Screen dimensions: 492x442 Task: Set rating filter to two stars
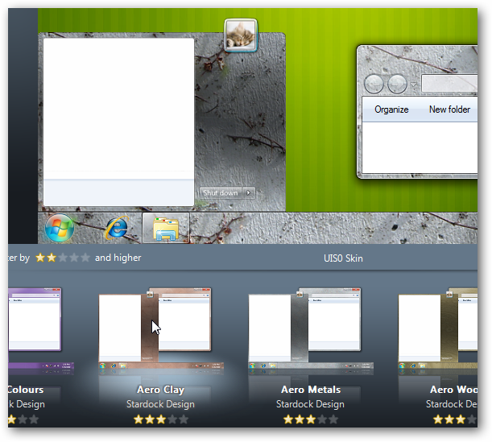[52, 258]
